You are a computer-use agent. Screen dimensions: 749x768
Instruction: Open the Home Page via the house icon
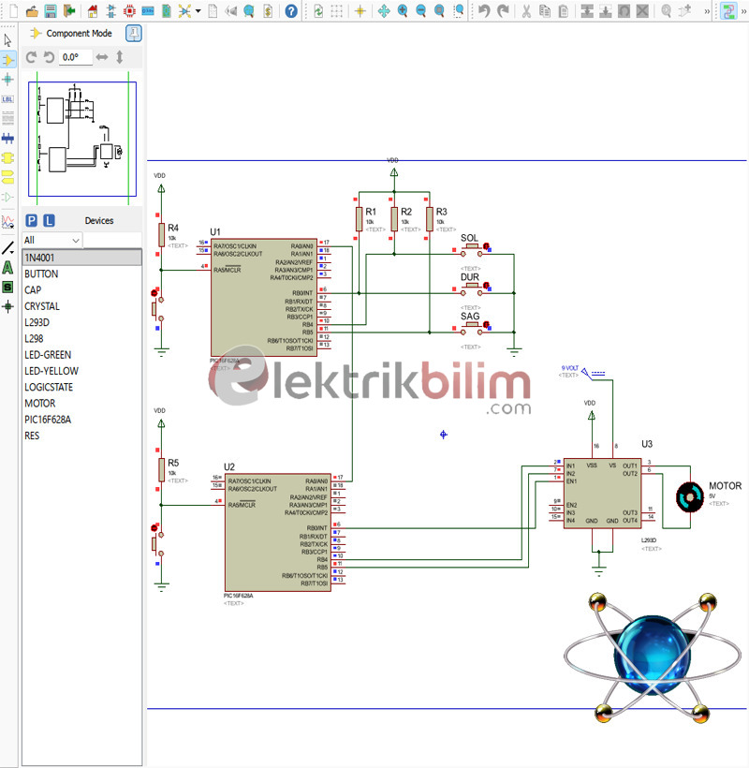click(x=92, y=11)
